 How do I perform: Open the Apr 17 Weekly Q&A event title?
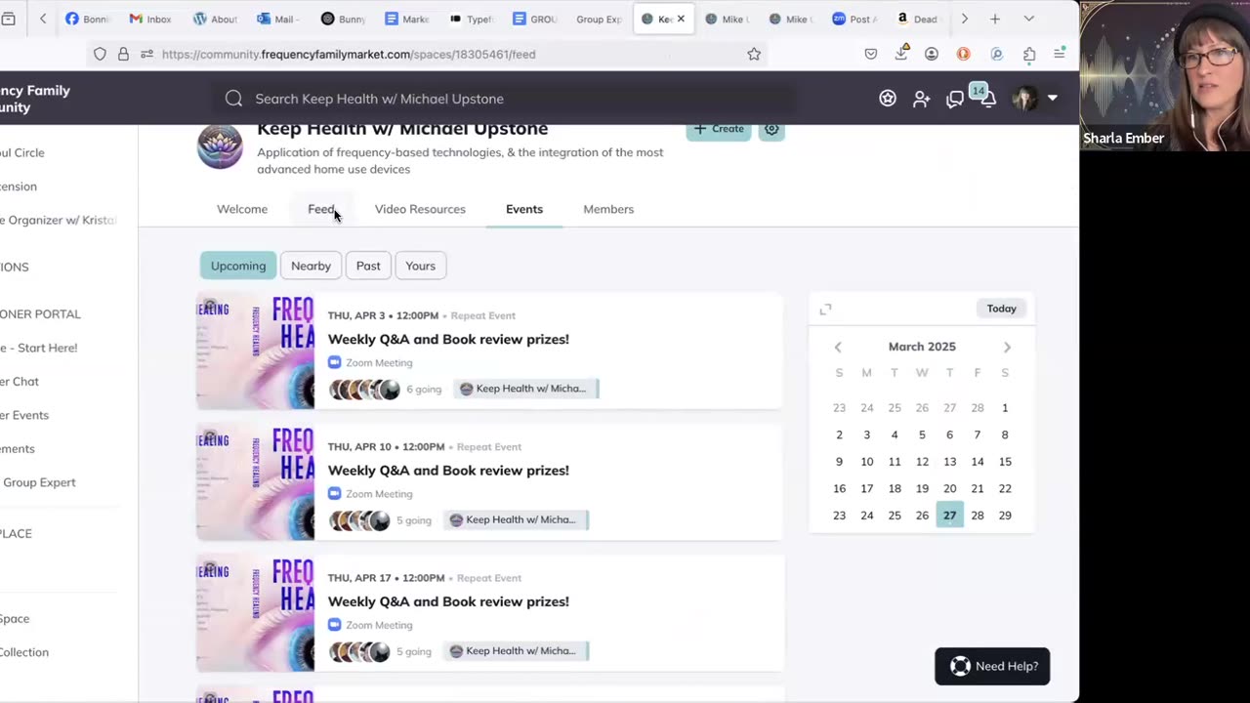(448, 601)
